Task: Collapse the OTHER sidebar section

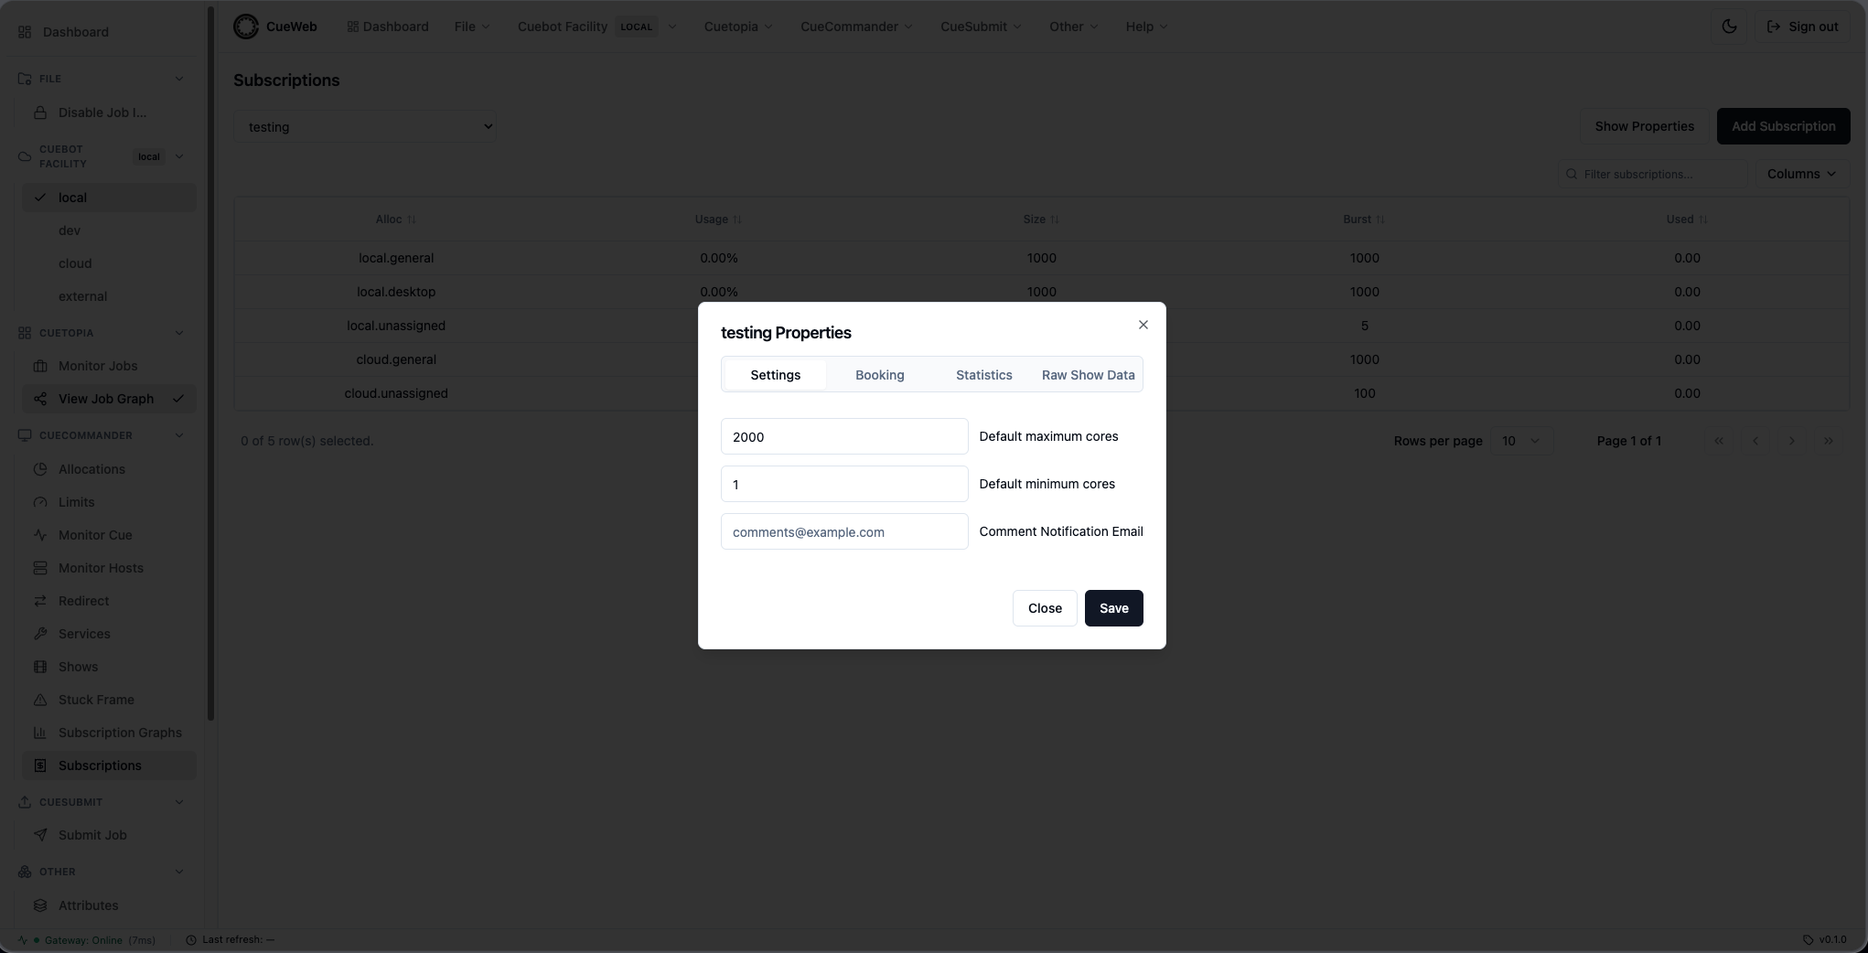Action: (179, 872)
